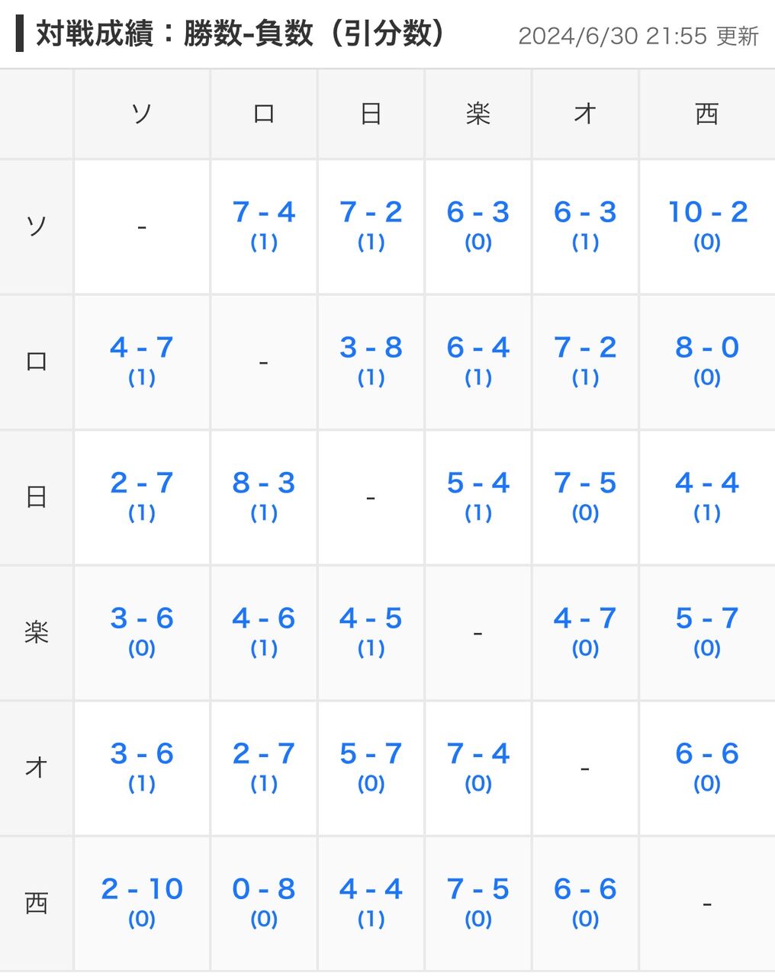Click the 2024/6/30 21:55 更新 timestamp
The height and width of the screenshot is (976, 775).
[x=638, y=36]
